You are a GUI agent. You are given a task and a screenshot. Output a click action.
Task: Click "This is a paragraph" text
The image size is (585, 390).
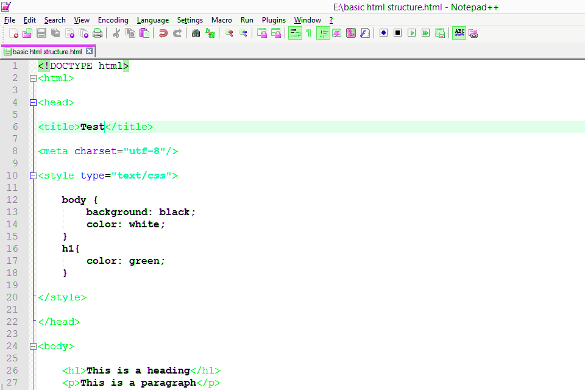click(x=138, y=383)
